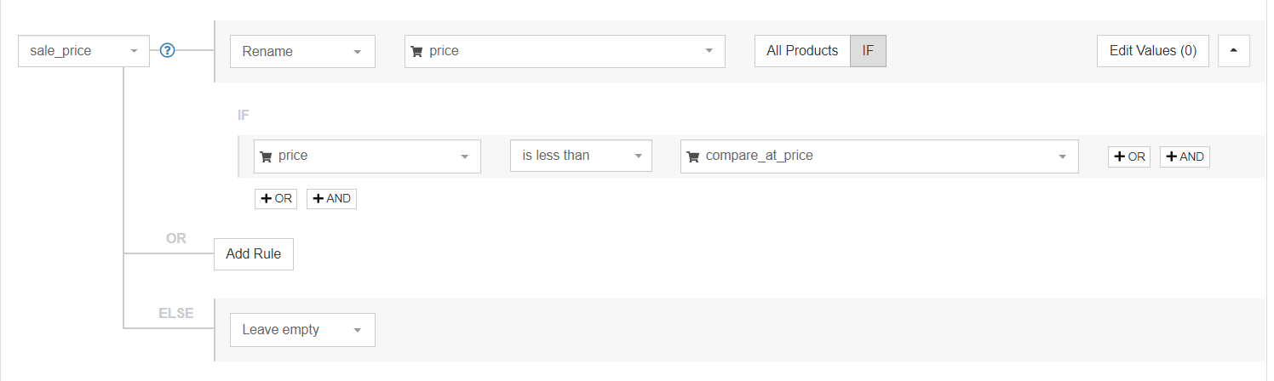This screenshot has height=381, width=1274.
Task: Add an AND condition beside compare_at_price
Action: (x=1185, y=156)
